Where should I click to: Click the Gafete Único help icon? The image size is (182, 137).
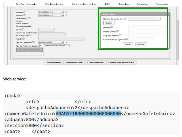(x=29, y=18)
